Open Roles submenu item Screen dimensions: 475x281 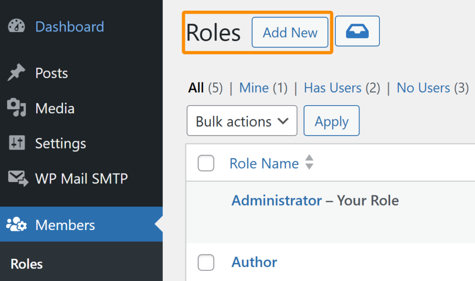26,264
